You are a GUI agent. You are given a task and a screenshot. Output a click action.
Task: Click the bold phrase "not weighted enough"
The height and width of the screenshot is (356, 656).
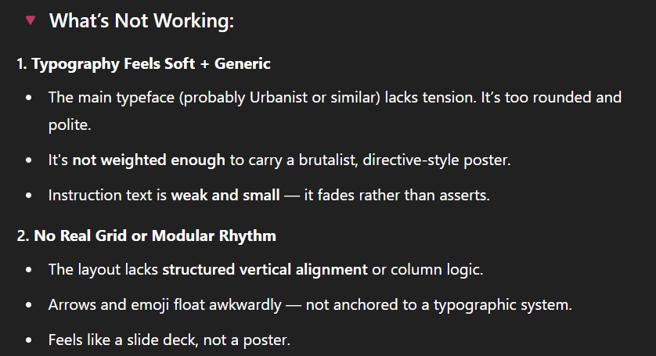(149, 160)
